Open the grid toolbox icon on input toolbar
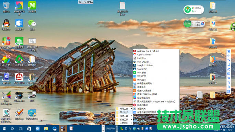 point(229,92)
